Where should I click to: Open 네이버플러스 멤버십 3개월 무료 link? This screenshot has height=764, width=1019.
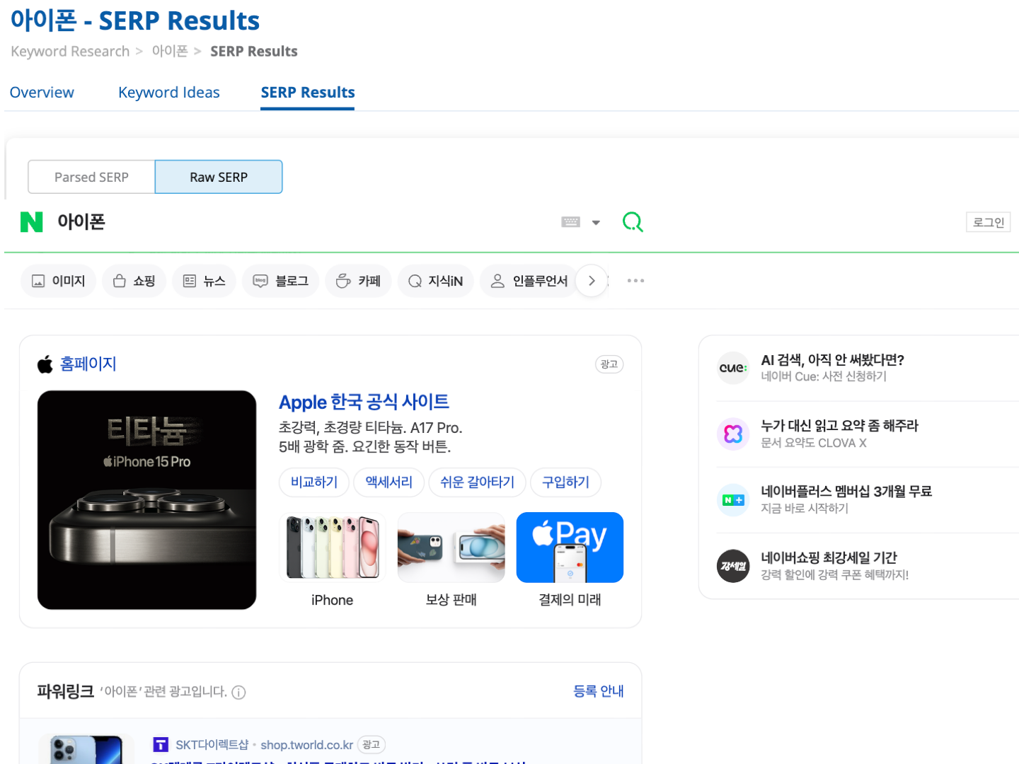coord(846,492)
